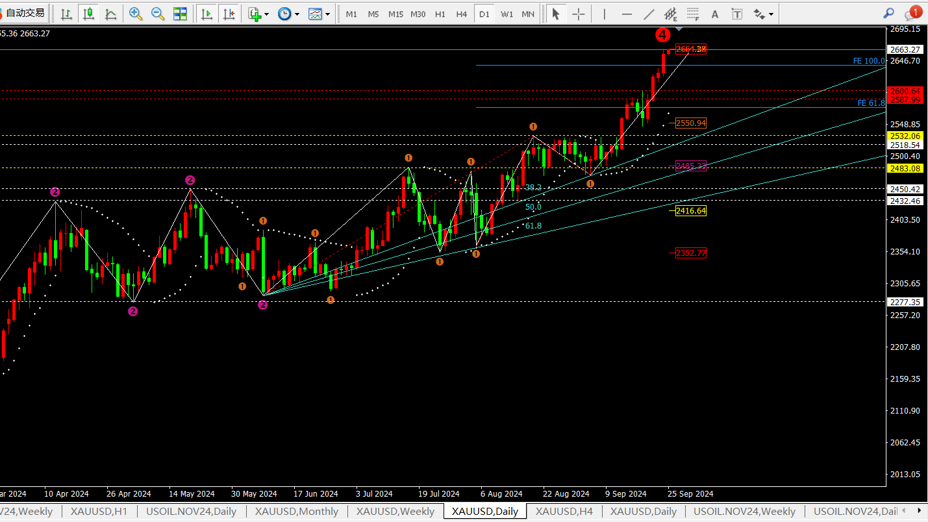The image size is (928, 522).
Task: Zoom out of the chart
Action: 158,13
